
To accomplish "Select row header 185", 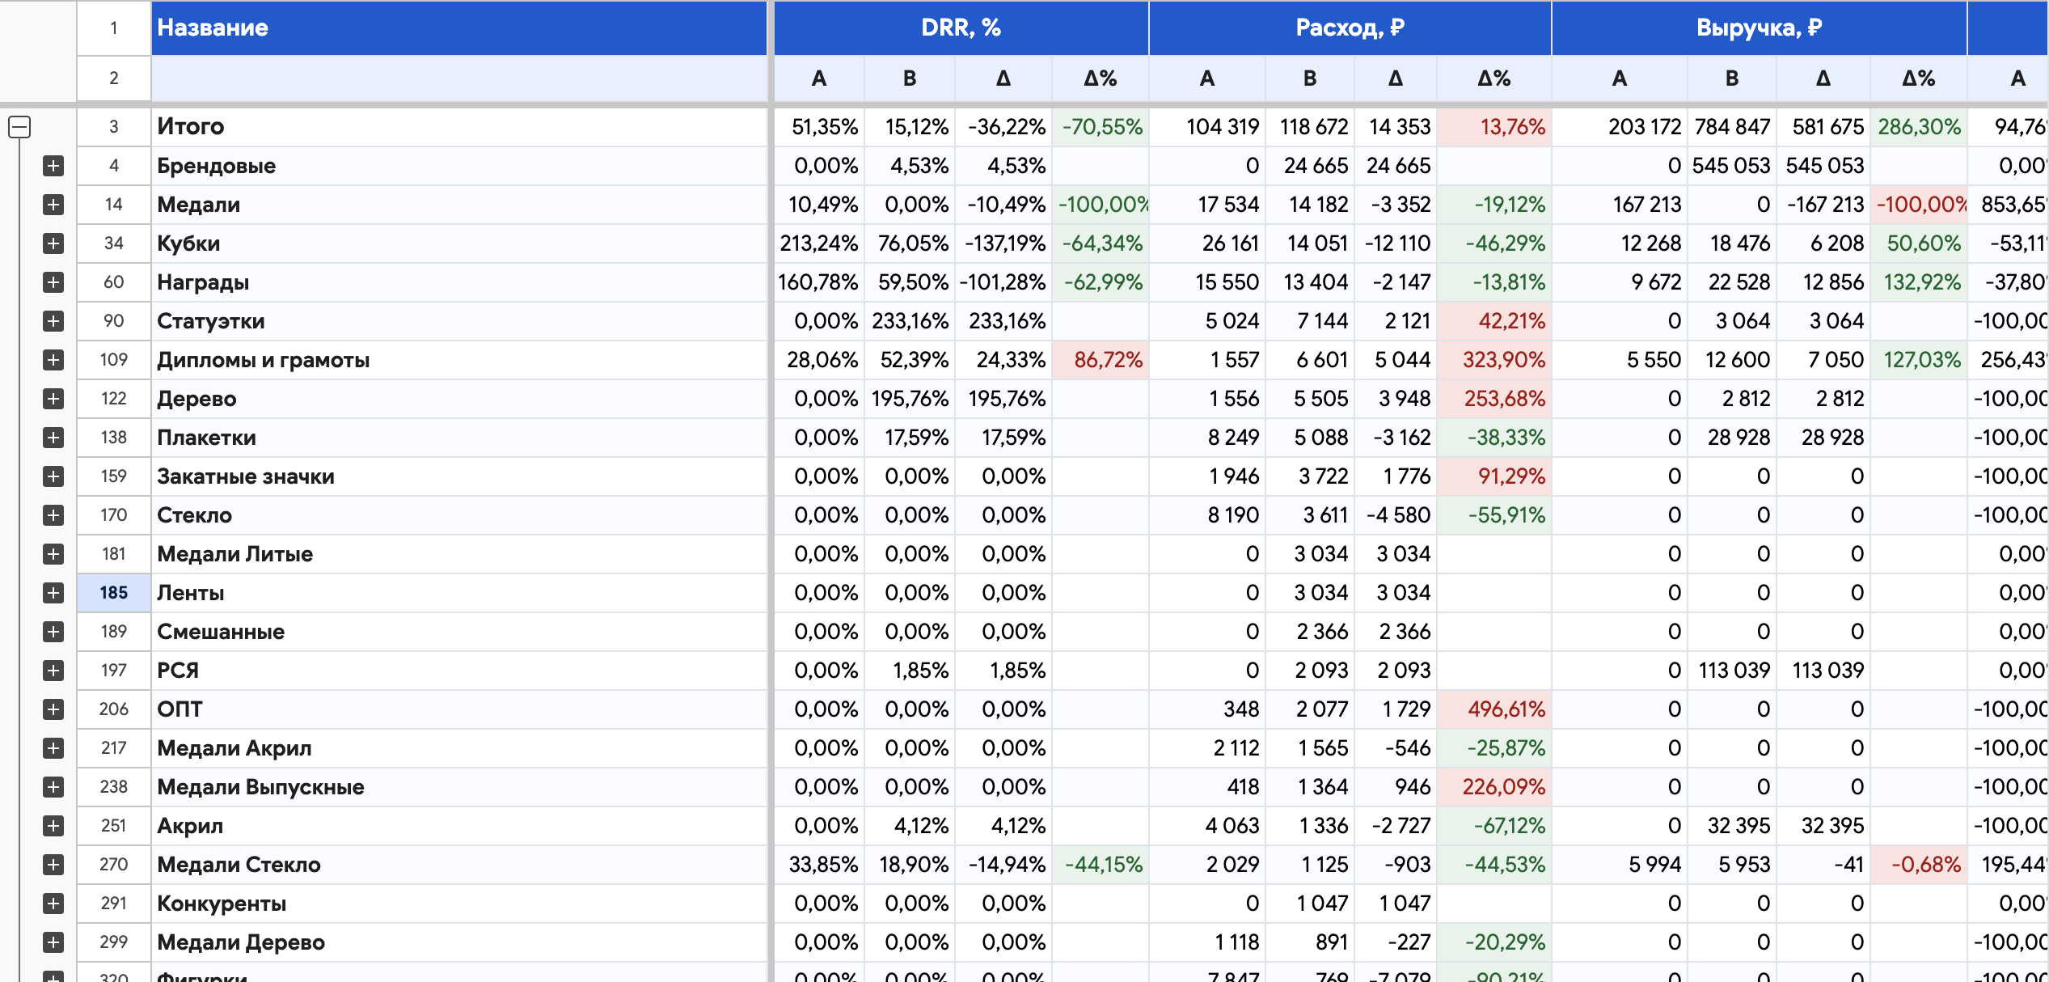I will coord(114,593).
